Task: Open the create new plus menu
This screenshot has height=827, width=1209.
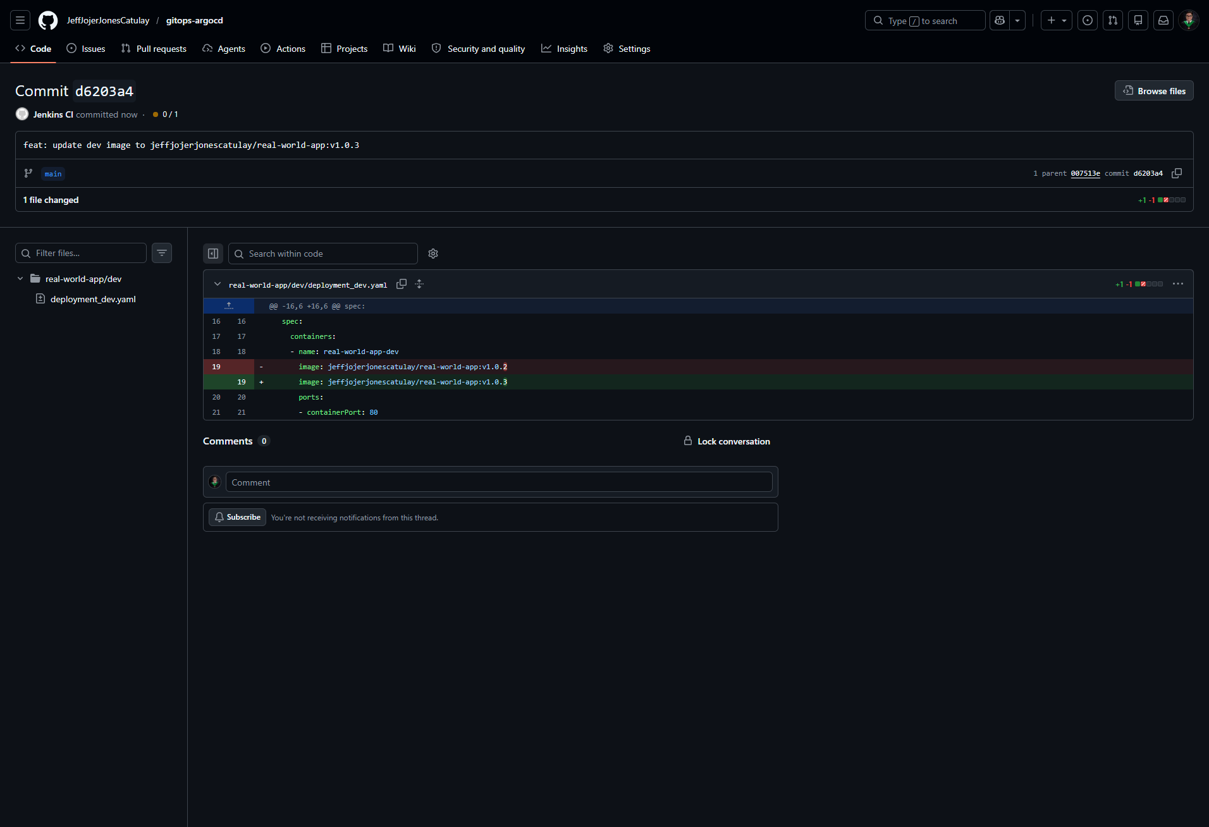Action: (1057, 20)
